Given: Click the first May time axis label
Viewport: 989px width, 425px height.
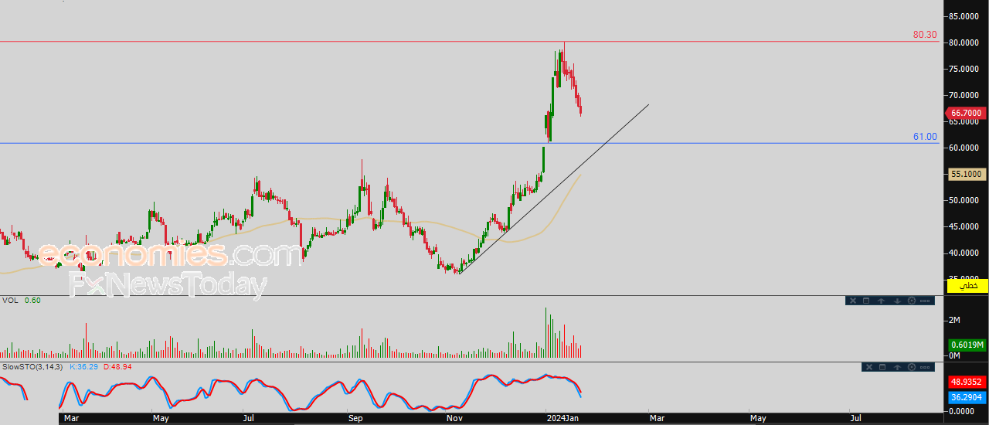Looking at the screenshot, I should [161, 418].
